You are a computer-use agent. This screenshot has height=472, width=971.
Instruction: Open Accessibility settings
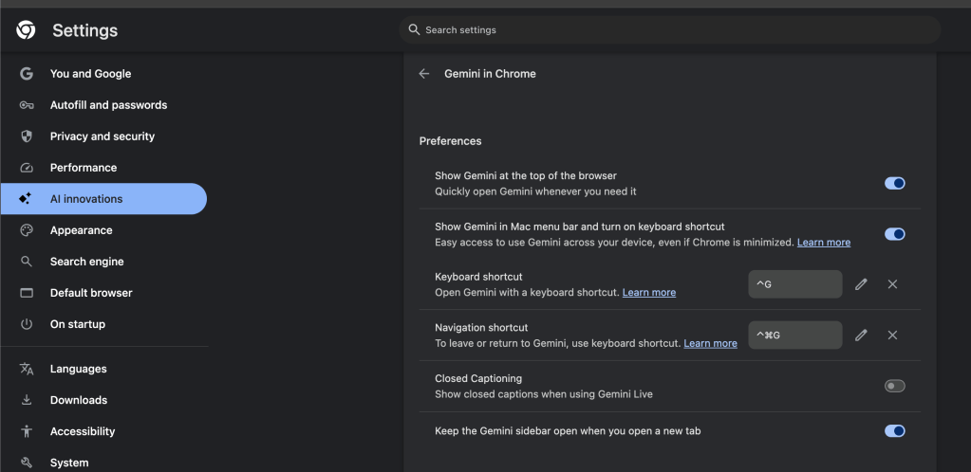[103, 431]
